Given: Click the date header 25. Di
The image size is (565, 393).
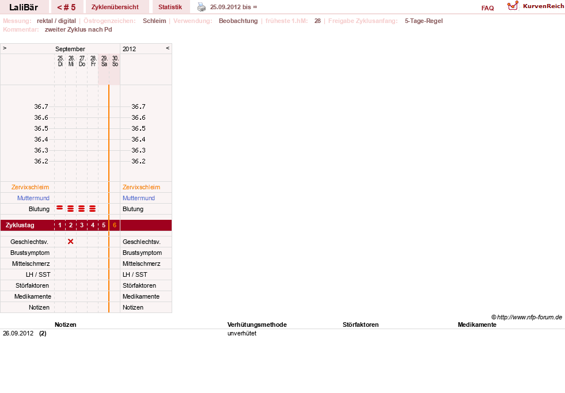Looking at the screenshot, I should pos(60,61).
